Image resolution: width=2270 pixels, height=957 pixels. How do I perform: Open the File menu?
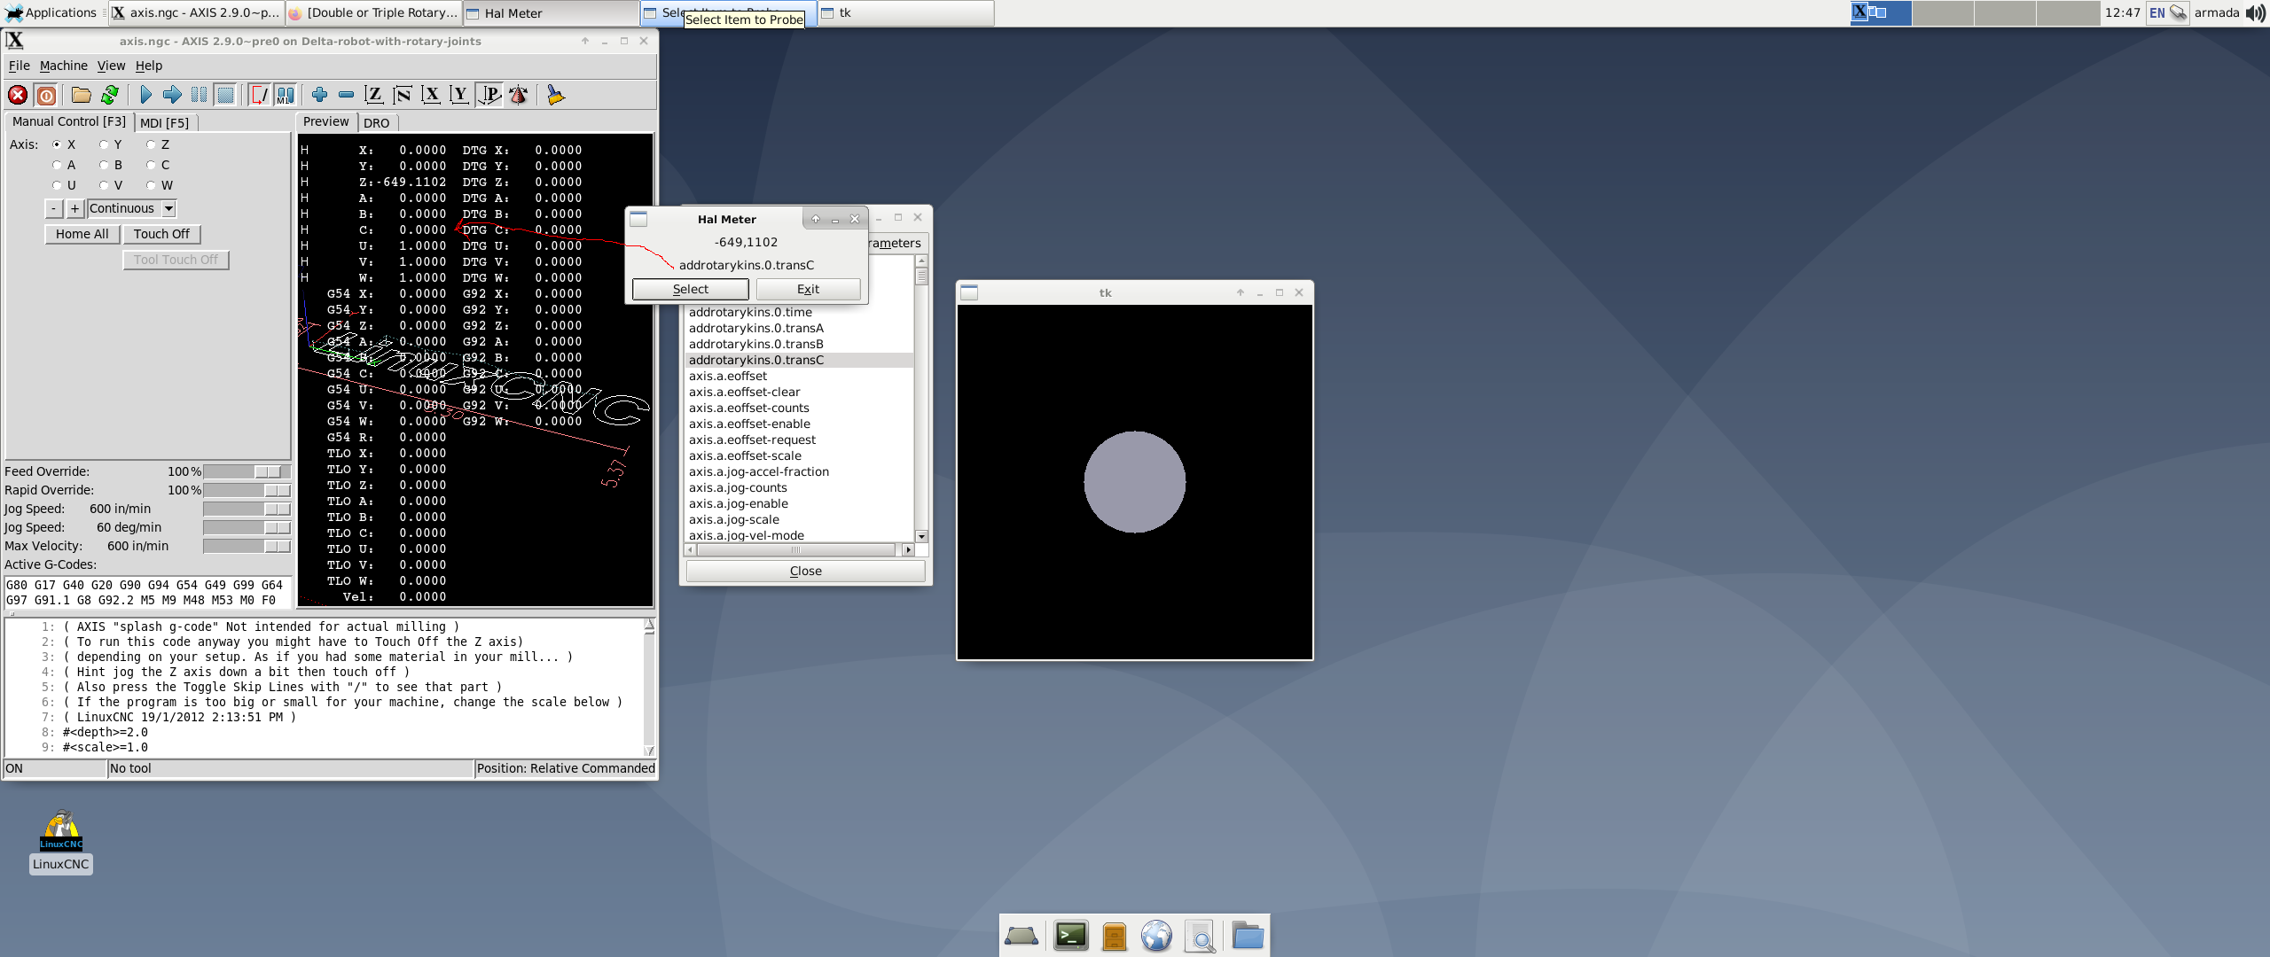[19, 66]
